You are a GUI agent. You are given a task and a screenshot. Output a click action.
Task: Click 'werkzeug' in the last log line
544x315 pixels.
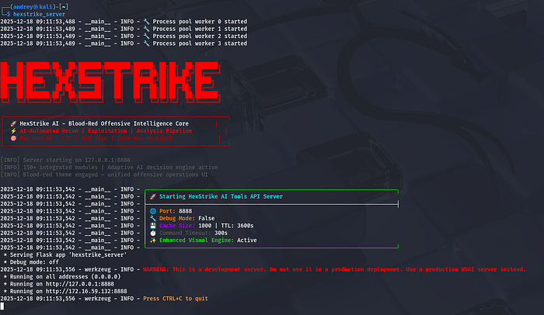pos(97,299)
